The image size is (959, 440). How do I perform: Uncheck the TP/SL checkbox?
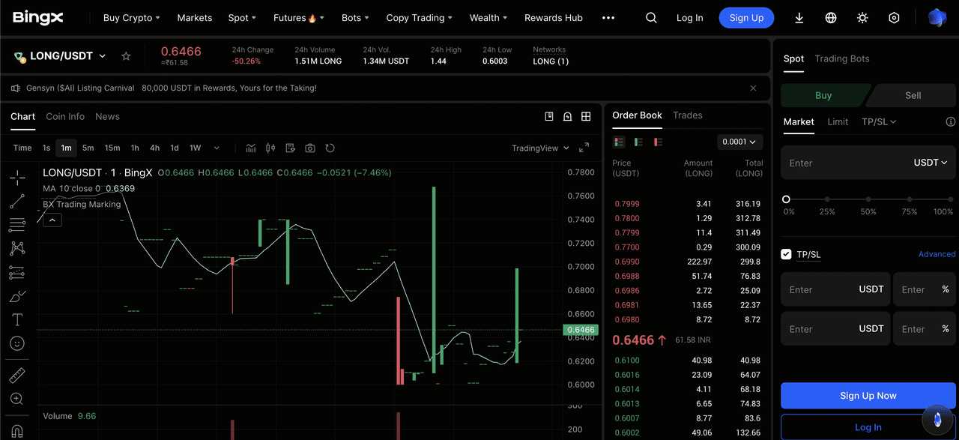(786, 254)
